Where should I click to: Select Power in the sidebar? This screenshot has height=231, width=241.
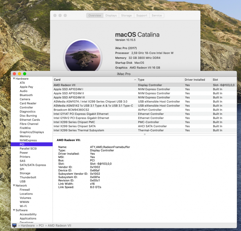(24, 153)
